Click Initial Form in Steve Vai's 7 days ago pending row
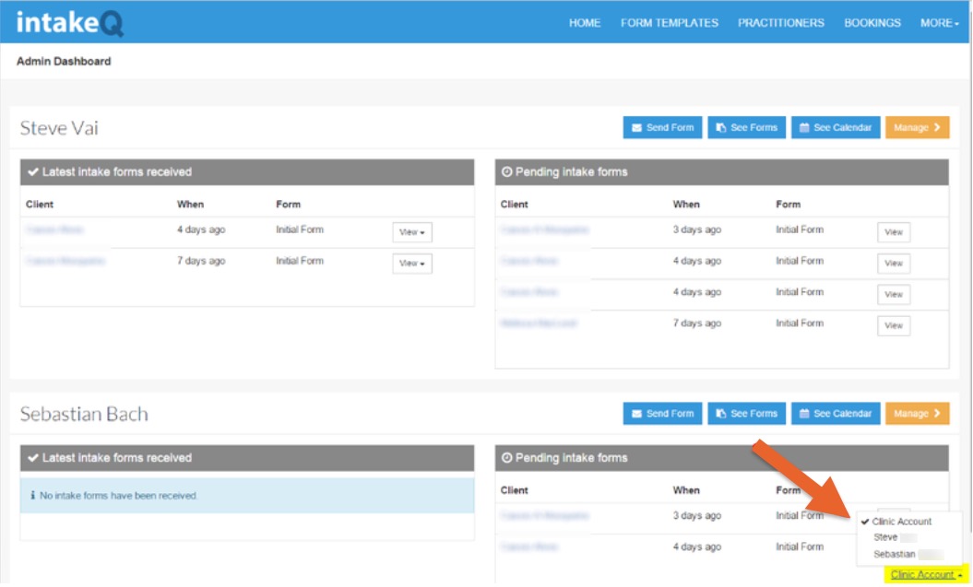 pos(800,323)
